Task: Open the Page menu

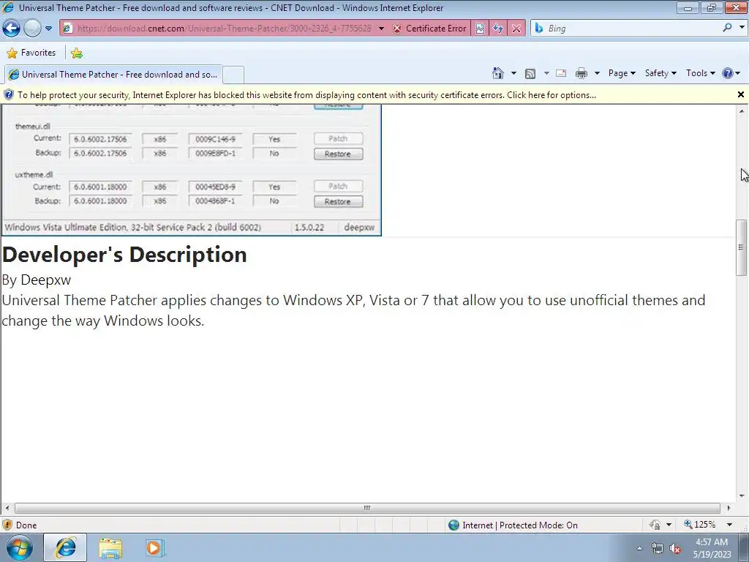Action: [622, 73]
